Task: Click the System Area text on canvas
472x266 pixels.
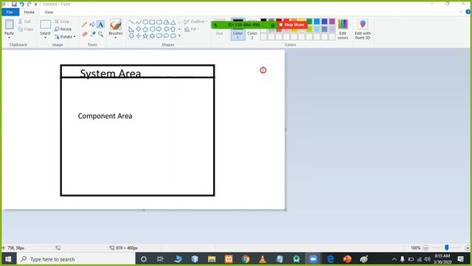Action: coord(111,73)
